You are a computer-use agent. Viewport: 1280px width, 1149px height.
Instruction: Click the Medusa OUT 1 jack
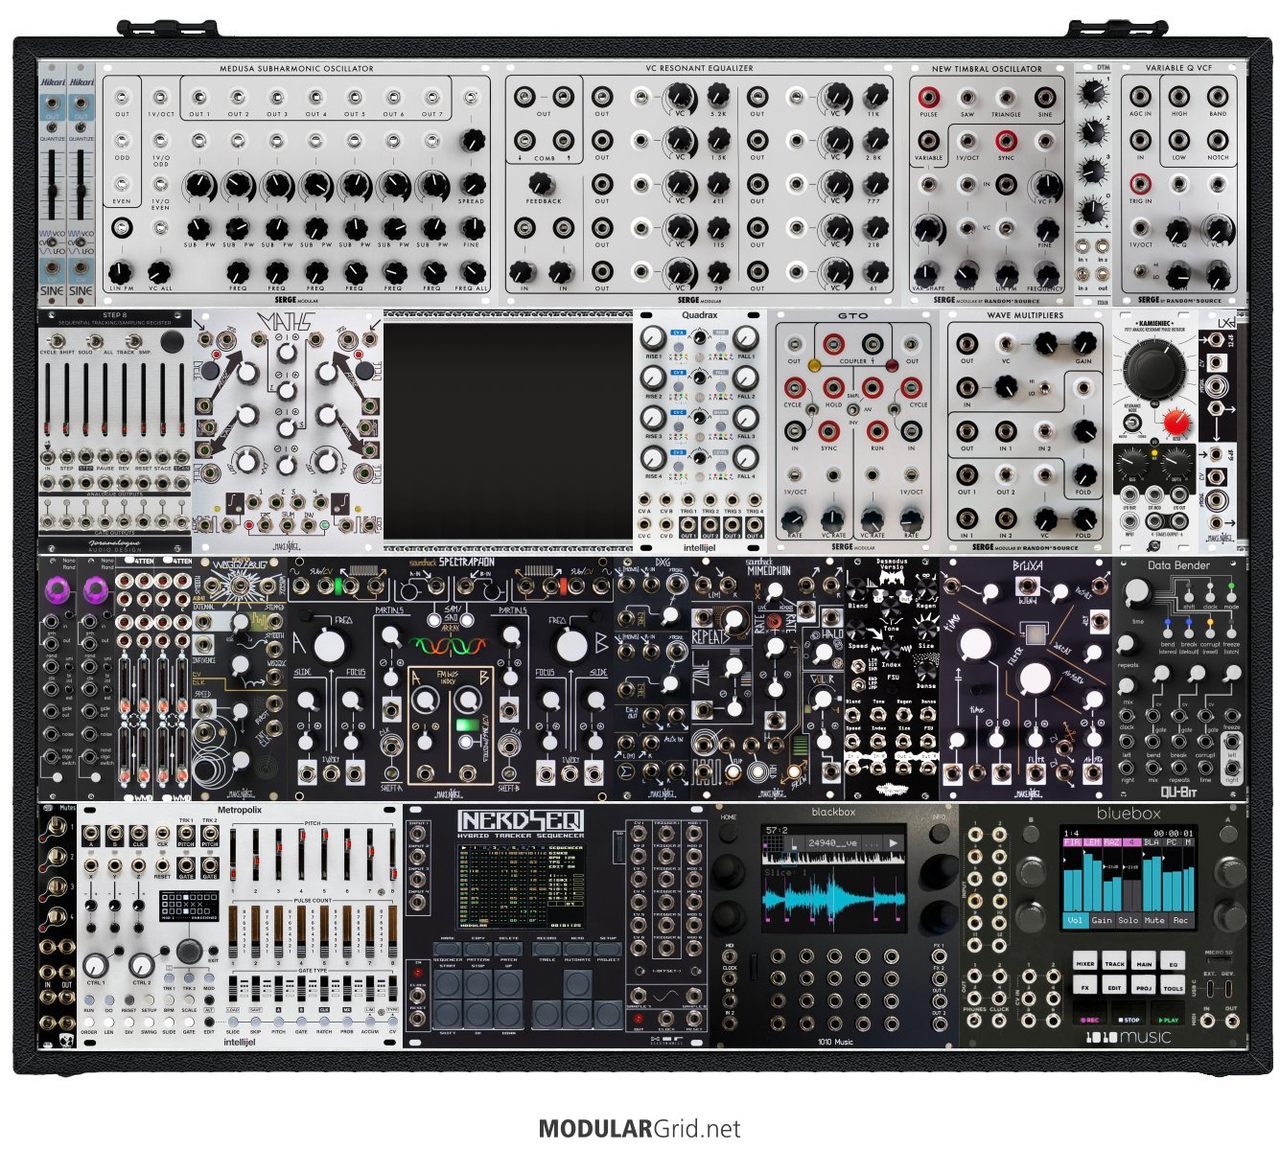(x=198, y=98)
